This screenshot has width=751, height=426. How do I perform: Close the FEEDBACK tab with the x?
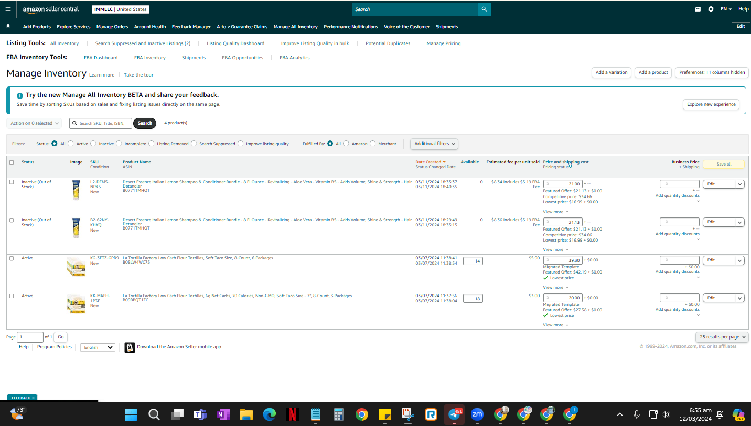coord(34,398)
